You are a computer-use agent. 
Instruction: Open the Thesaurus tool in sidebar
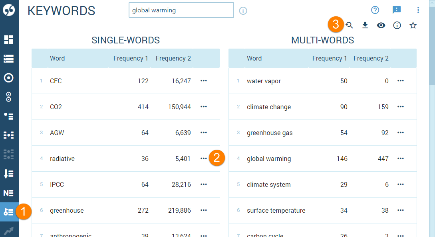(9, 116)
